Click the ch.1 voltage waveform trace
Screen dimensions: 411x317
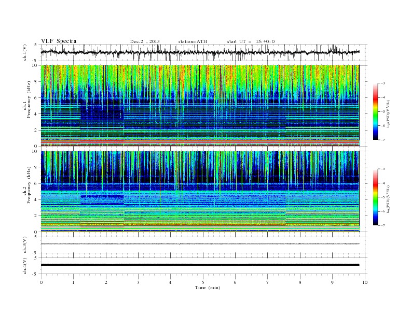click(200, 52)
